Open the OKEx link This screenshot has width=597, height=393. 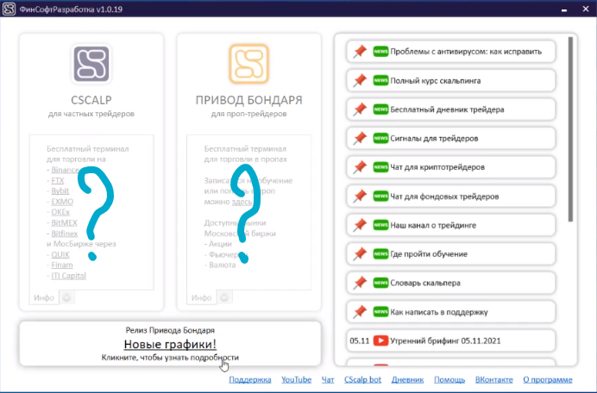click(x=60, y=212)
